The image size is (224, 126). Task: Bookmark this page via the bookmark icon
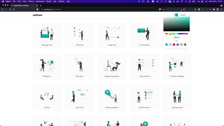pyautogui.click(x=37, y=9)
